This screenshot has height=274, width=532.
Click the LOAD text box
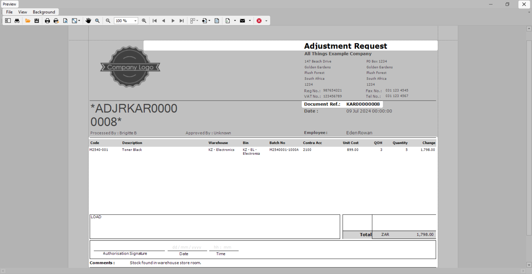click(x=215, y=226)
